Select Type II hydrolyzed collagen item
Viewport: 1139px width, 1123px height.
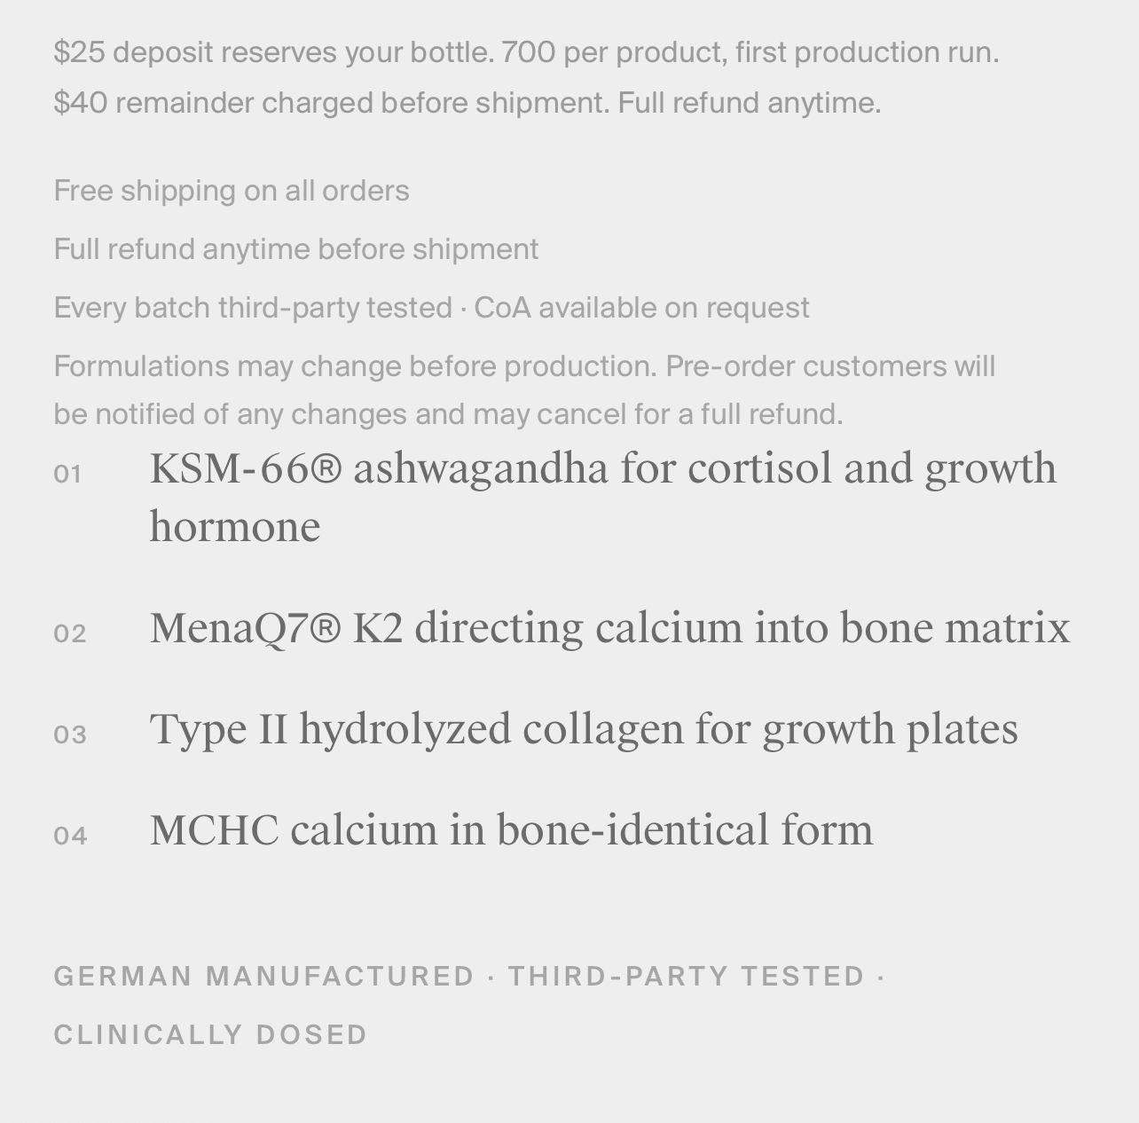584,729
